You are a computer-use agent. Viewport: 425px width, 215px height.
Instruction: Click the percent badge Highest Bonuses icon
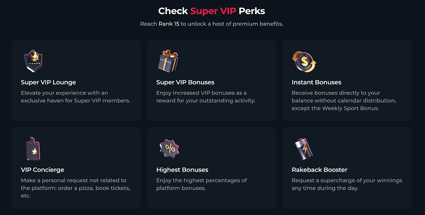(169, 149)
